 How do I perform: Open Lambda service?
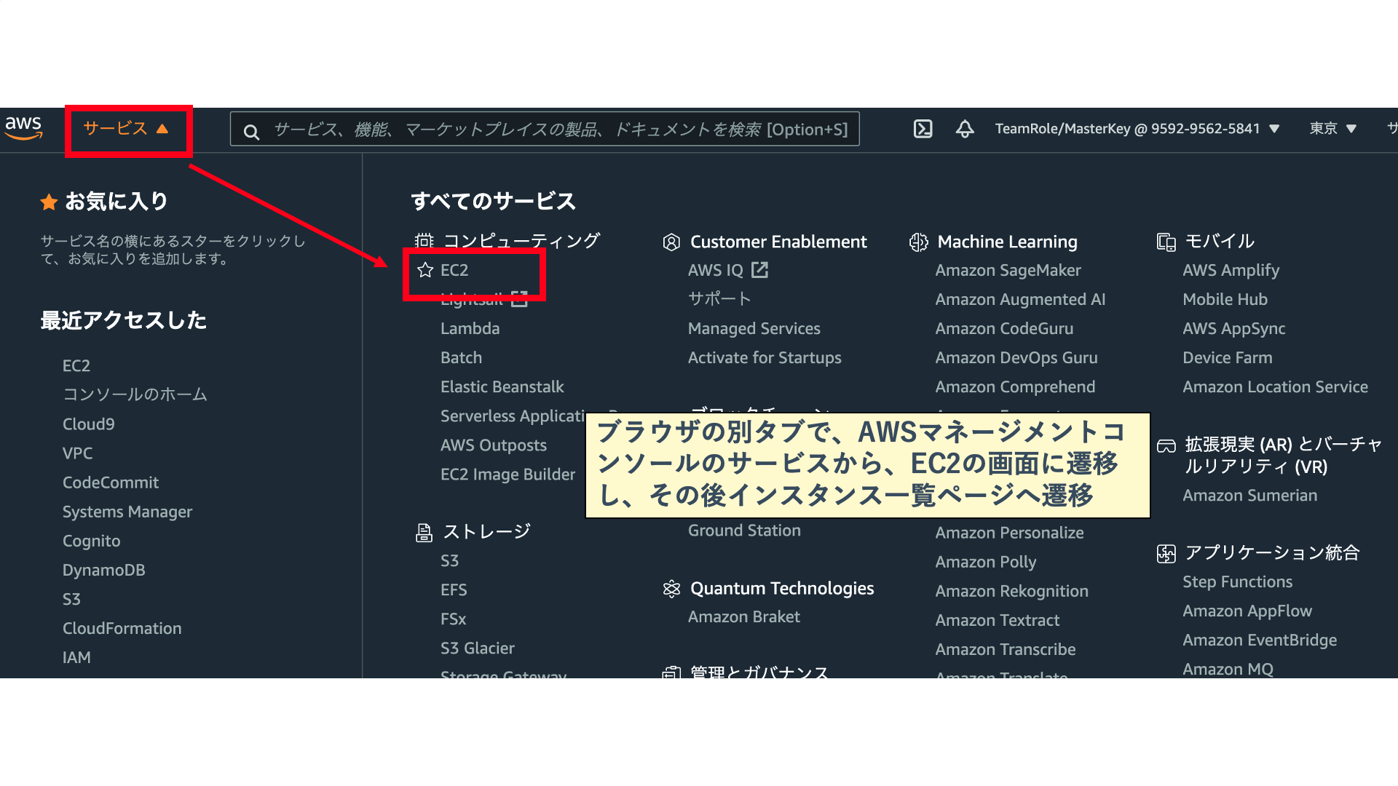470,328
